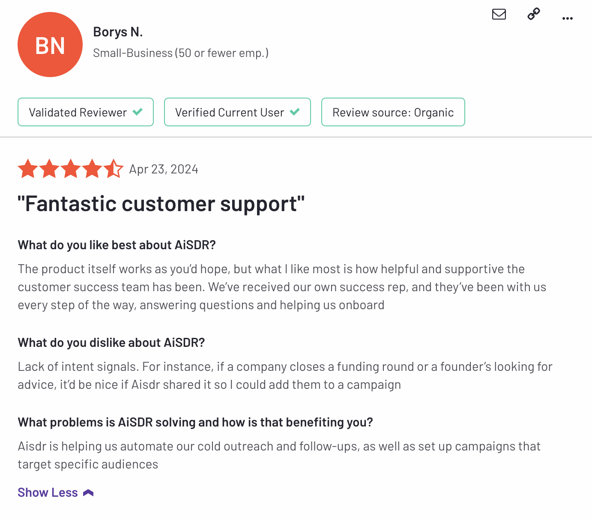Image resolution: width=592 pixels, height=519 pixels.
Task: Open reviewer profile by clicking Borys N.
Action: click(118, 31)
